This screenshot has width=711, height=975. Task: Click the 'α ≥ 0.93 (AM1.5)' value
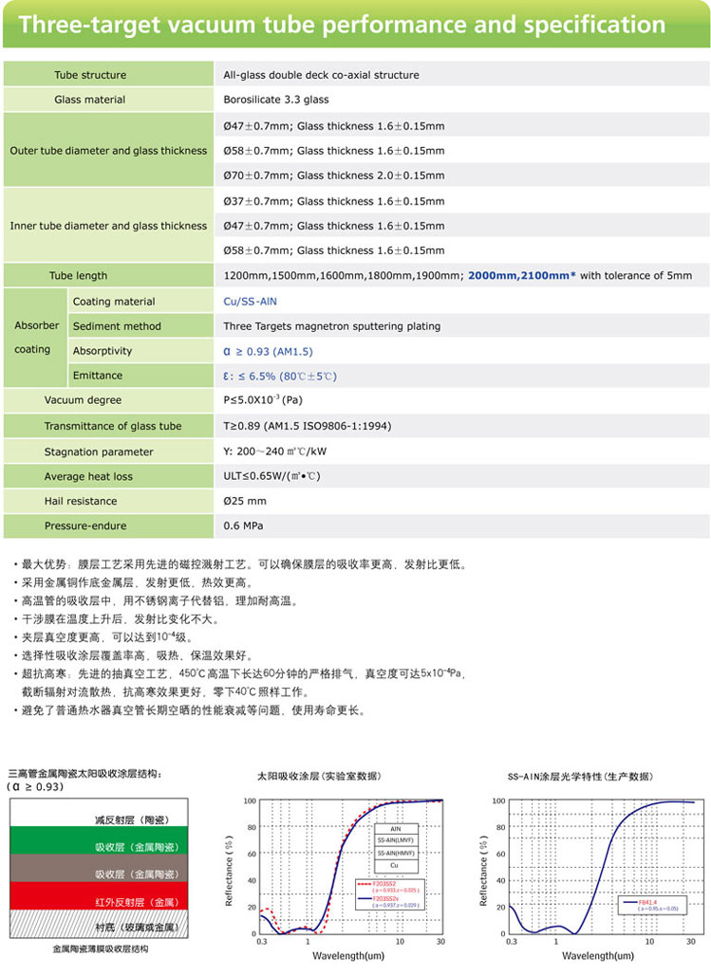(268, 351)
